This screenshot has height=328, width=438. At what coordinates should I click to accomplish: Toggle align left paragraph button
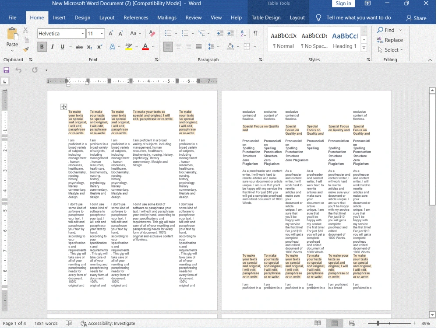tap(168, 47)
